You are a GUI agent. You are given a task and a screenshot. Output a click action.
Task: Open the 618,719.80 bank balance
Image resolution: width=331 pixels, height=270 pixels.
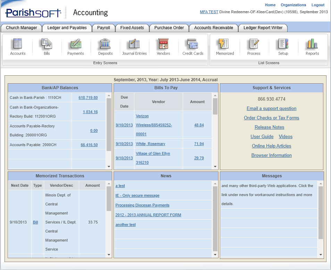click(x=88, y=98)
